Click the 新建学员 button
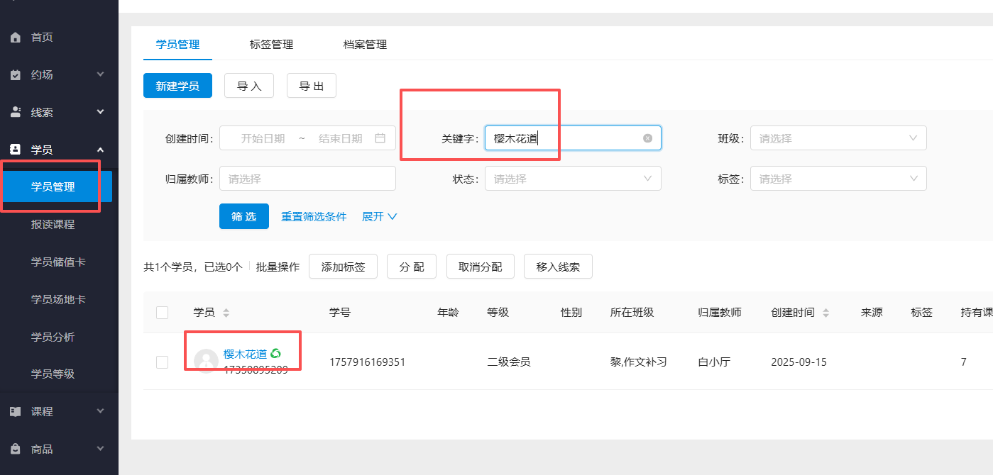 (x=177, y=85)
